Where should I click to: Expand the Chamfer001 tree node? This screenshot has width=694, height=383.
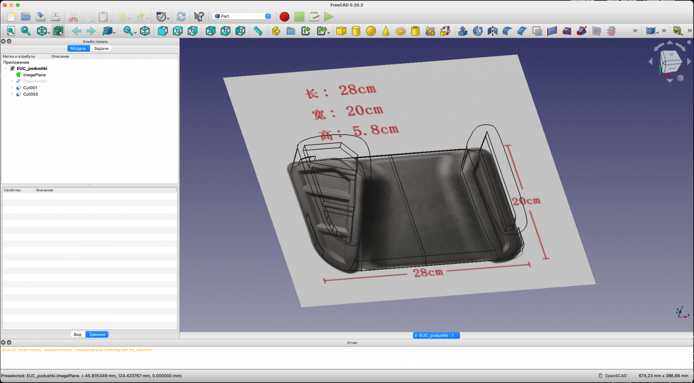pos(12,81)
